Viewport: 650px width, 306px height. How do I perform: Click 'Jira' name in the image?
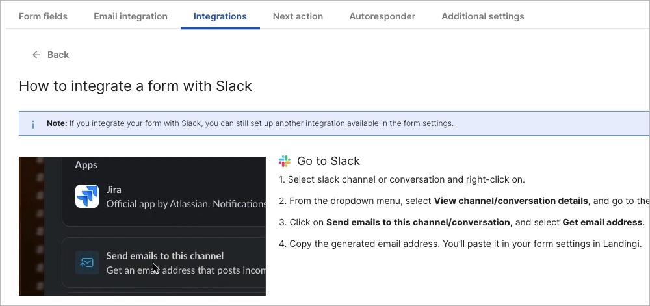(114, 190)
